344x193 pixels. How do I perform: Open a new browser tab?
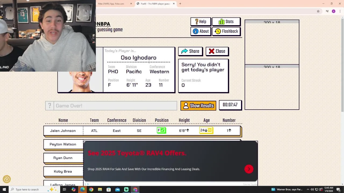[x=180, y=4]
